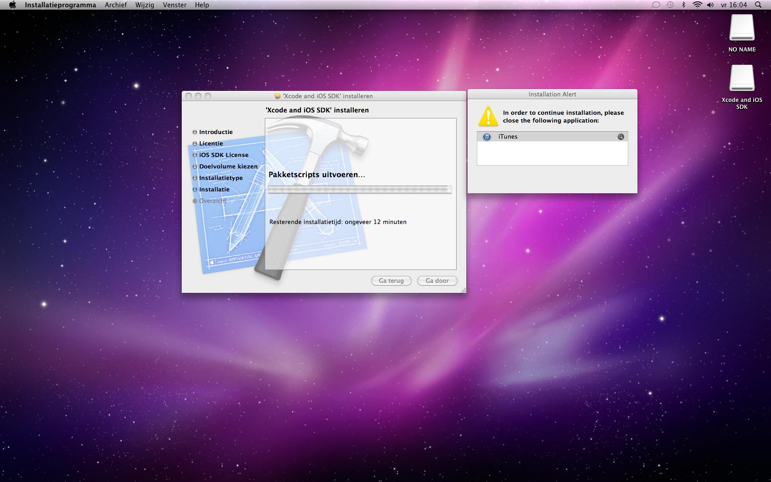The image size is (771, 482).
Task: Select the Installatie step
Action: (x=211, y=189)
